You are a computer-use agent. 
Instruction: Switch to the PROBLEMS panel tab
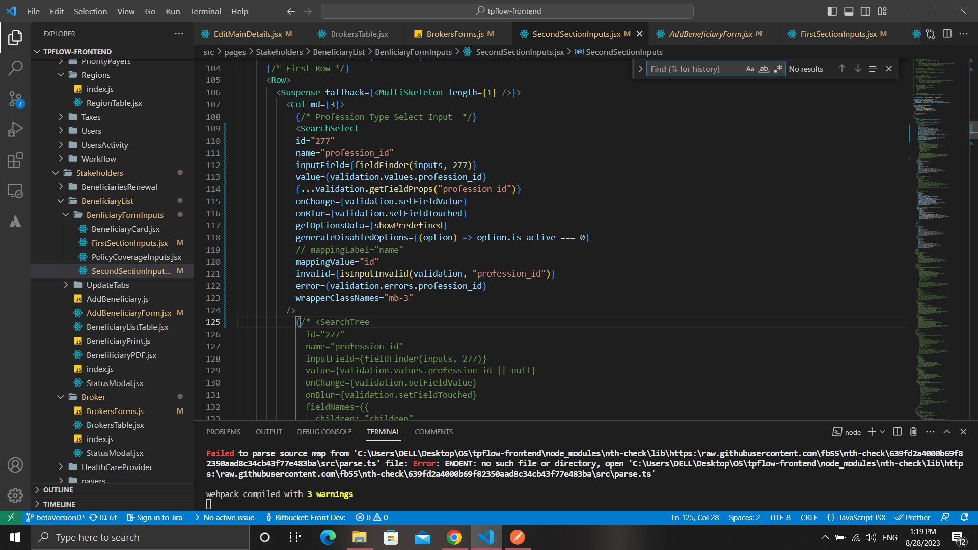(223, 432)
